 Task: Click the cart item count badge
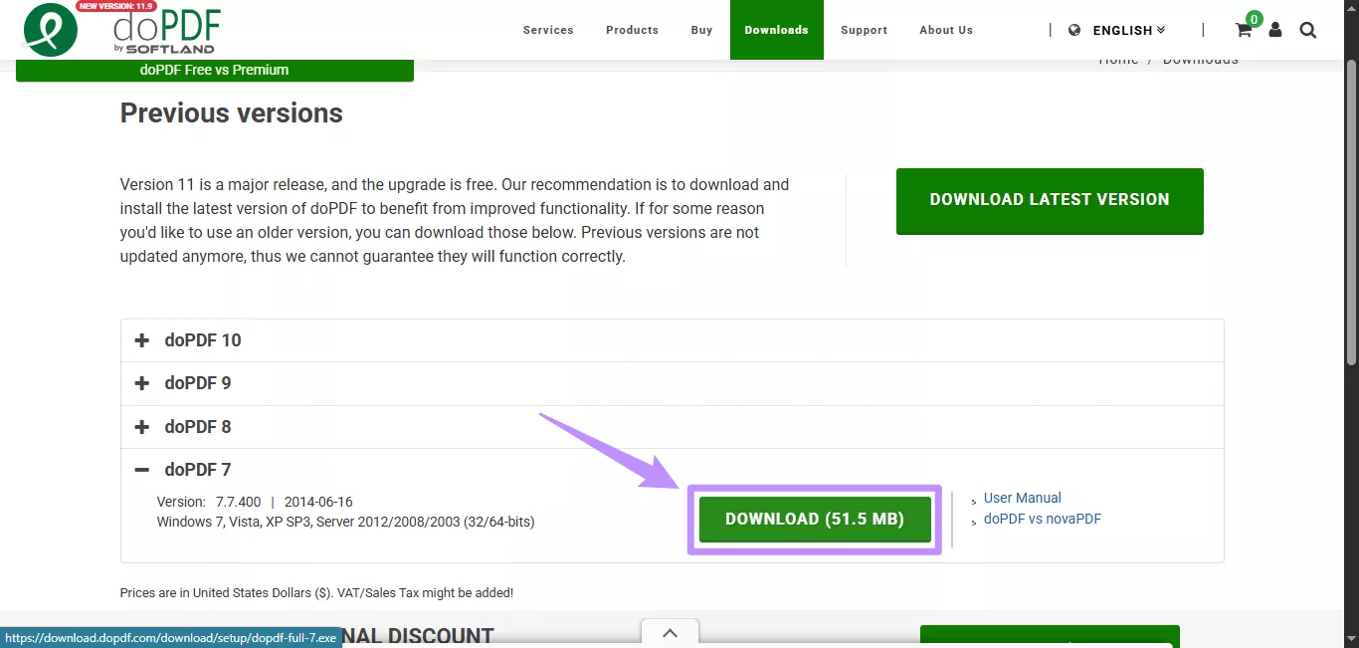pos(1254,18)
